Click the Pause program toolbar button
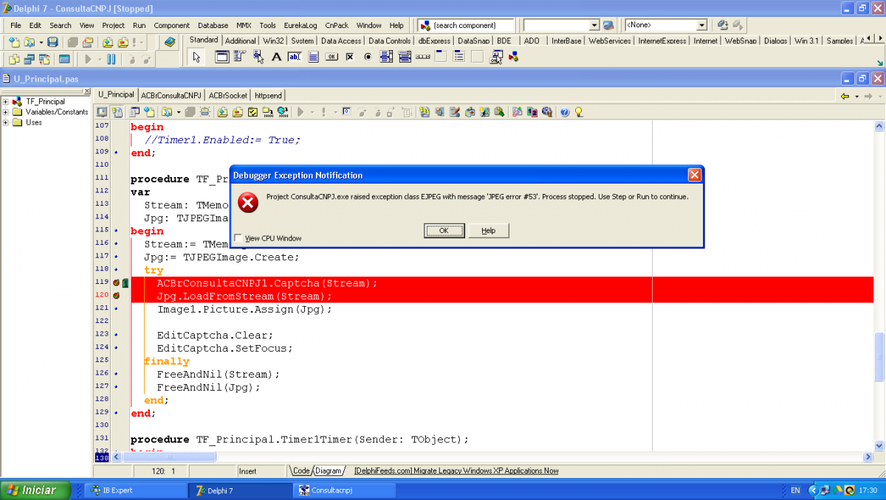Image resolution: width=886 pixels, height=500 pixels. coord(111,59)
